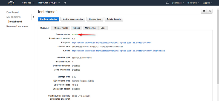Click Modify access policy button
This screenshot has width=219, height=101.
[73, 19]
